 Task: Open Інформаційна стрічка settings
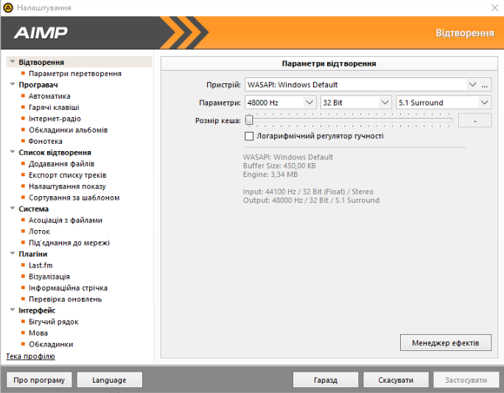pos(68,288)
